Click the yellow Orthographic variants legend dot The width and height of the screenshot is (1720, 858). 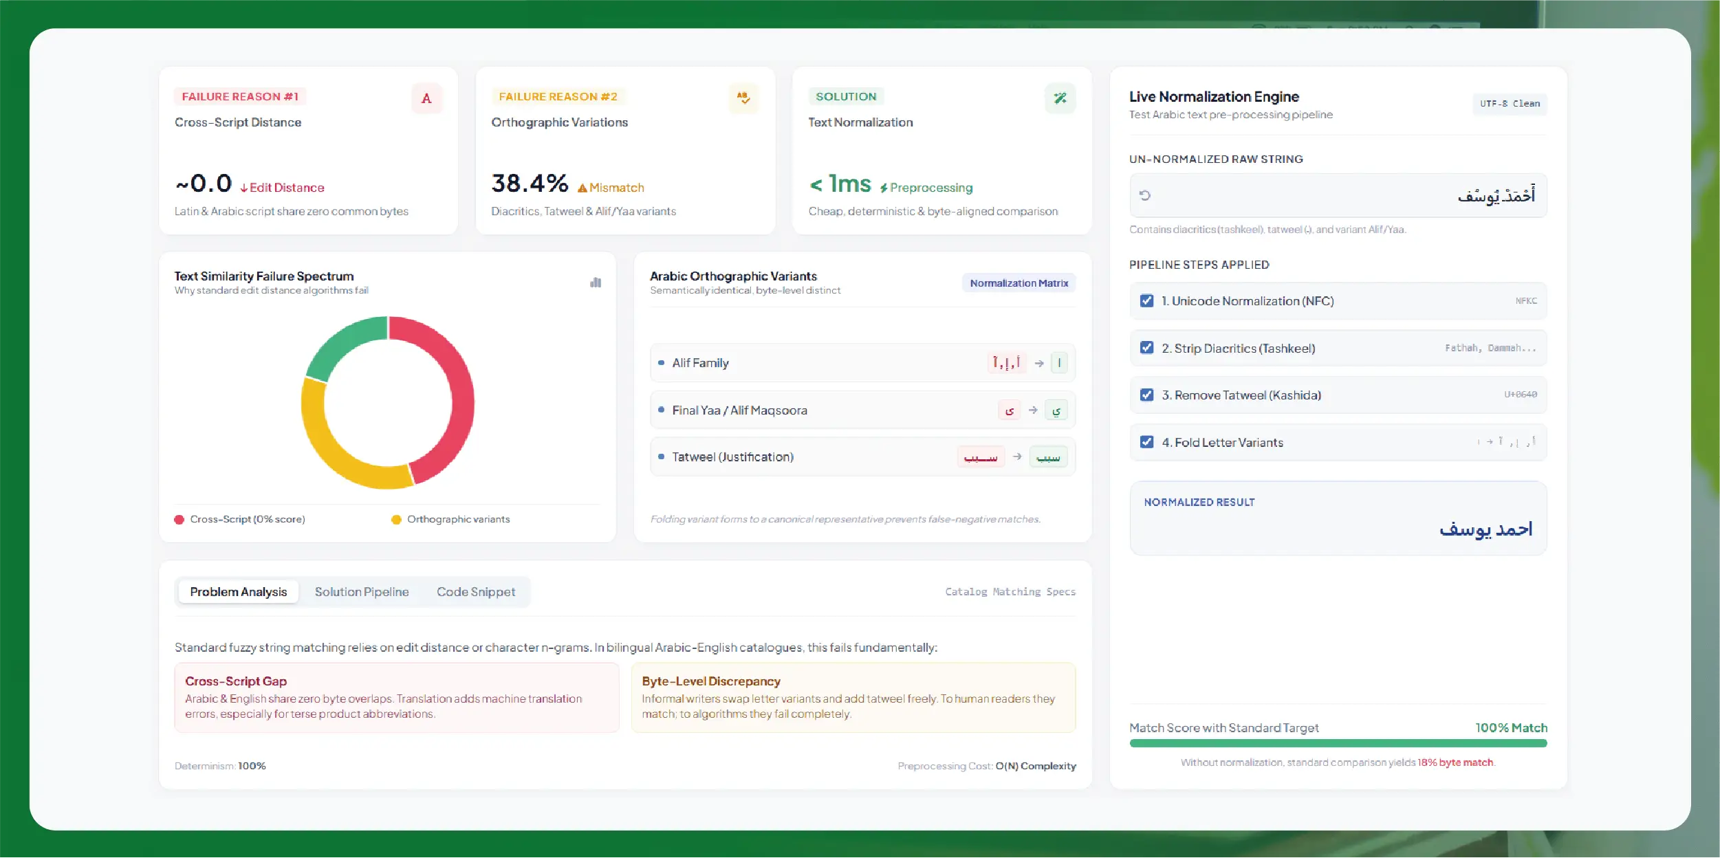click(396, 520)
